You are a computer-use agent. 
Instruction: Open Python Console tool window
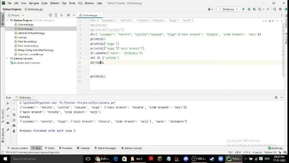[131, 148]
